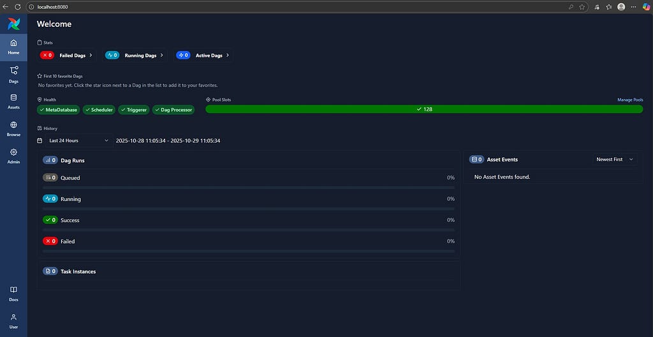Open the Dags section in sidebar
The width and height of the screenshot is (653, 337).
13,75
